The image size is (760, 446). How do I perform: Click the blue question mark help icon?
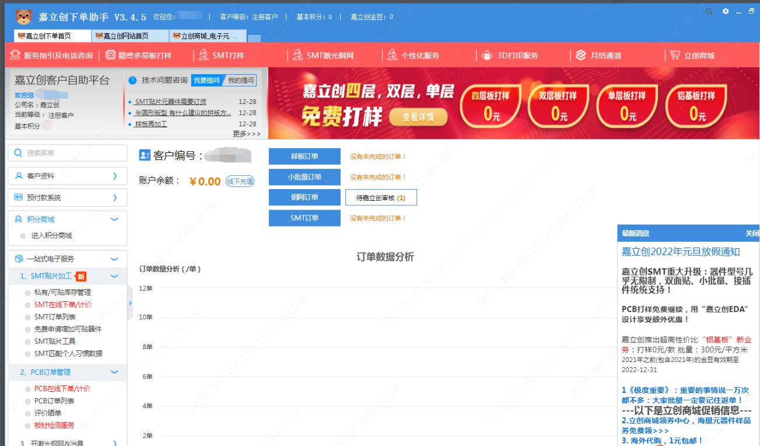click(132, 80)
